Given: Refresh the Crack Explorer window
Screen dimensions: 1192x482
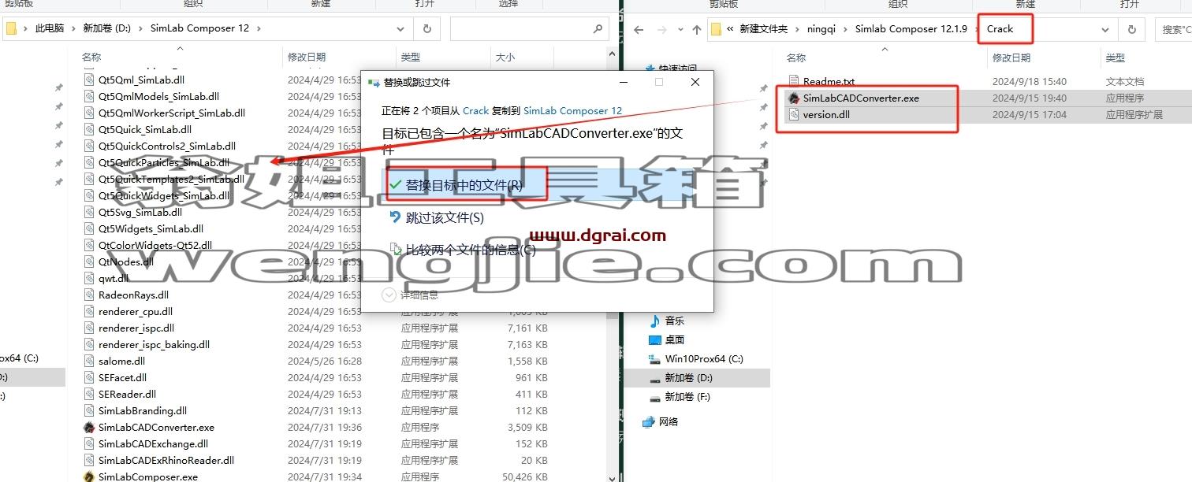Looking at the screenshot, I should coord(1131,29).
